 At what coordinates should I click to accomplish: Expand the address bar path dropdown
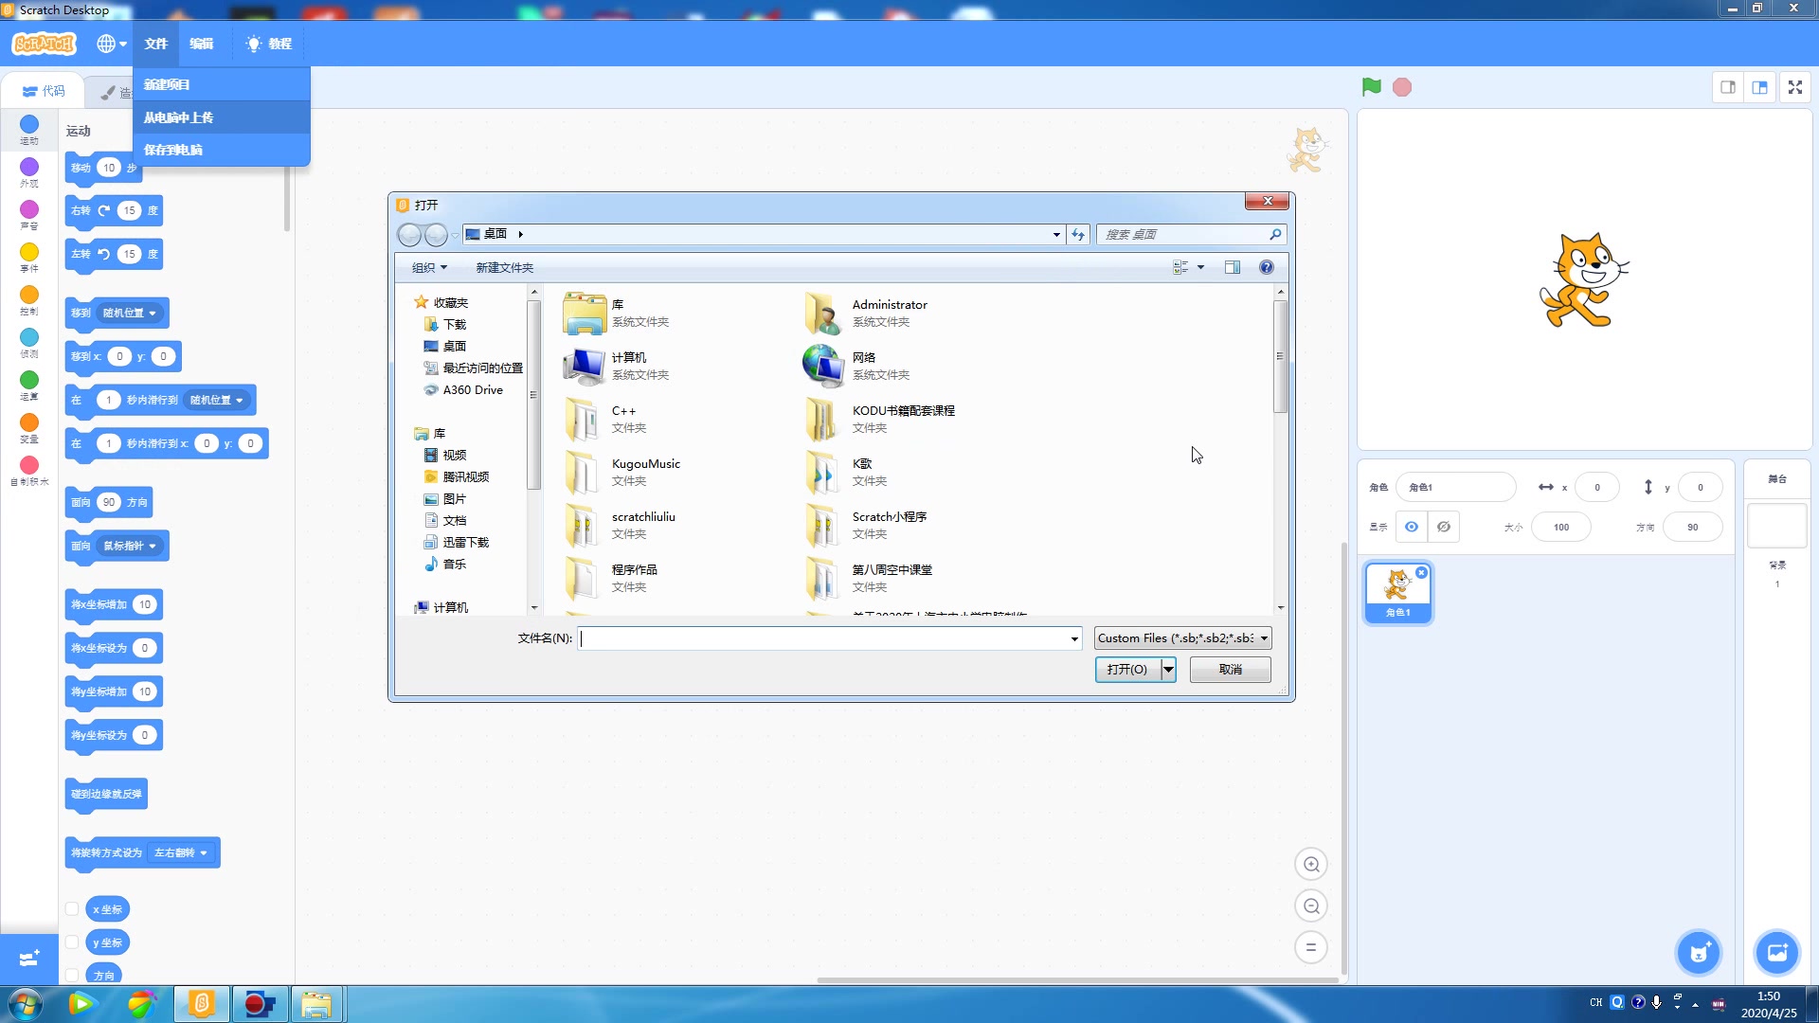[1056, 234]
